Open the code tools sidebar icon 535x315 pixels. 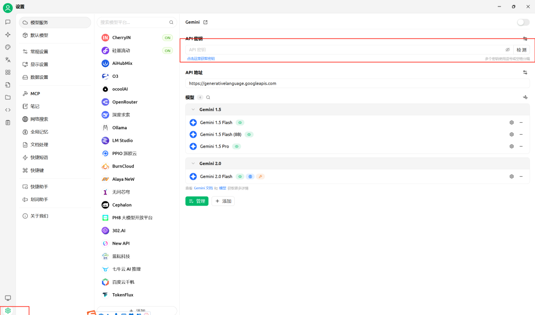tap(8, 110)
